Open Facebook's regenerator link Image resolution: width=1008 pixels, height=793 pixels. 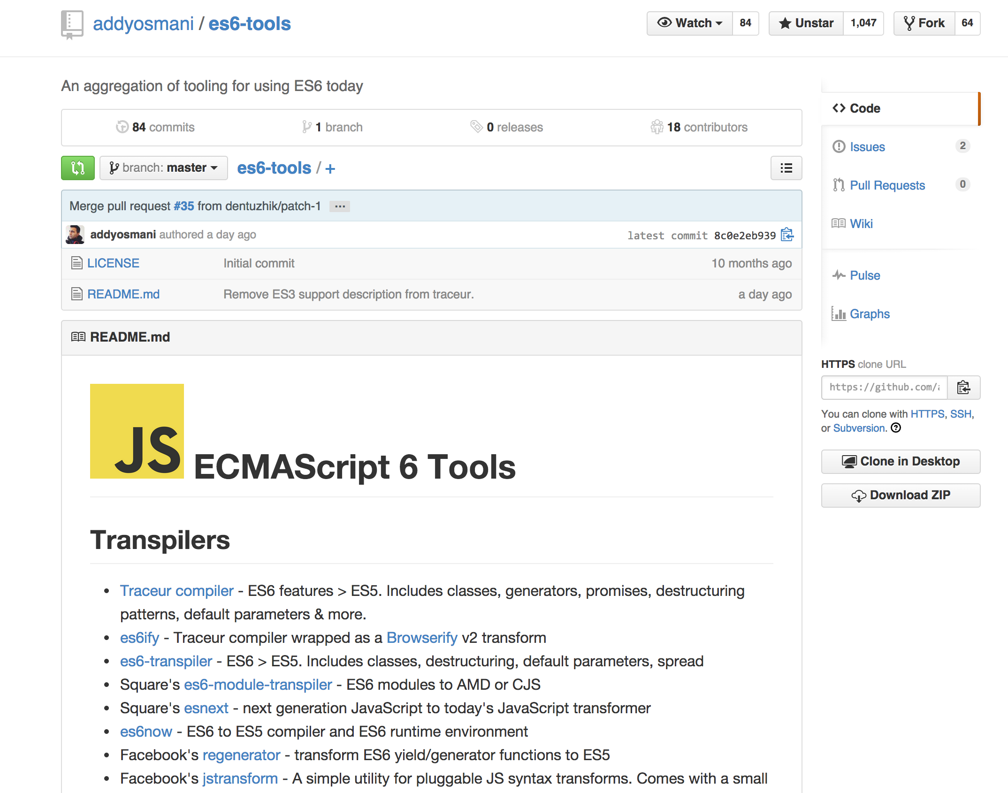241,755
